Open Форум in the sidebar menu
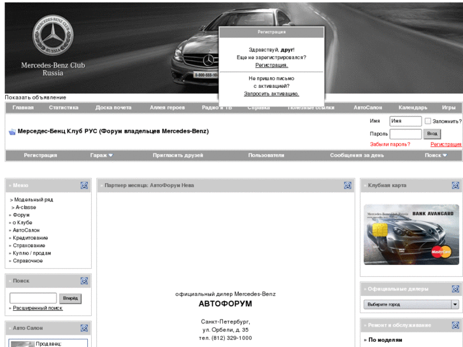This screenshot has height=347, width=463. point(21,215)
